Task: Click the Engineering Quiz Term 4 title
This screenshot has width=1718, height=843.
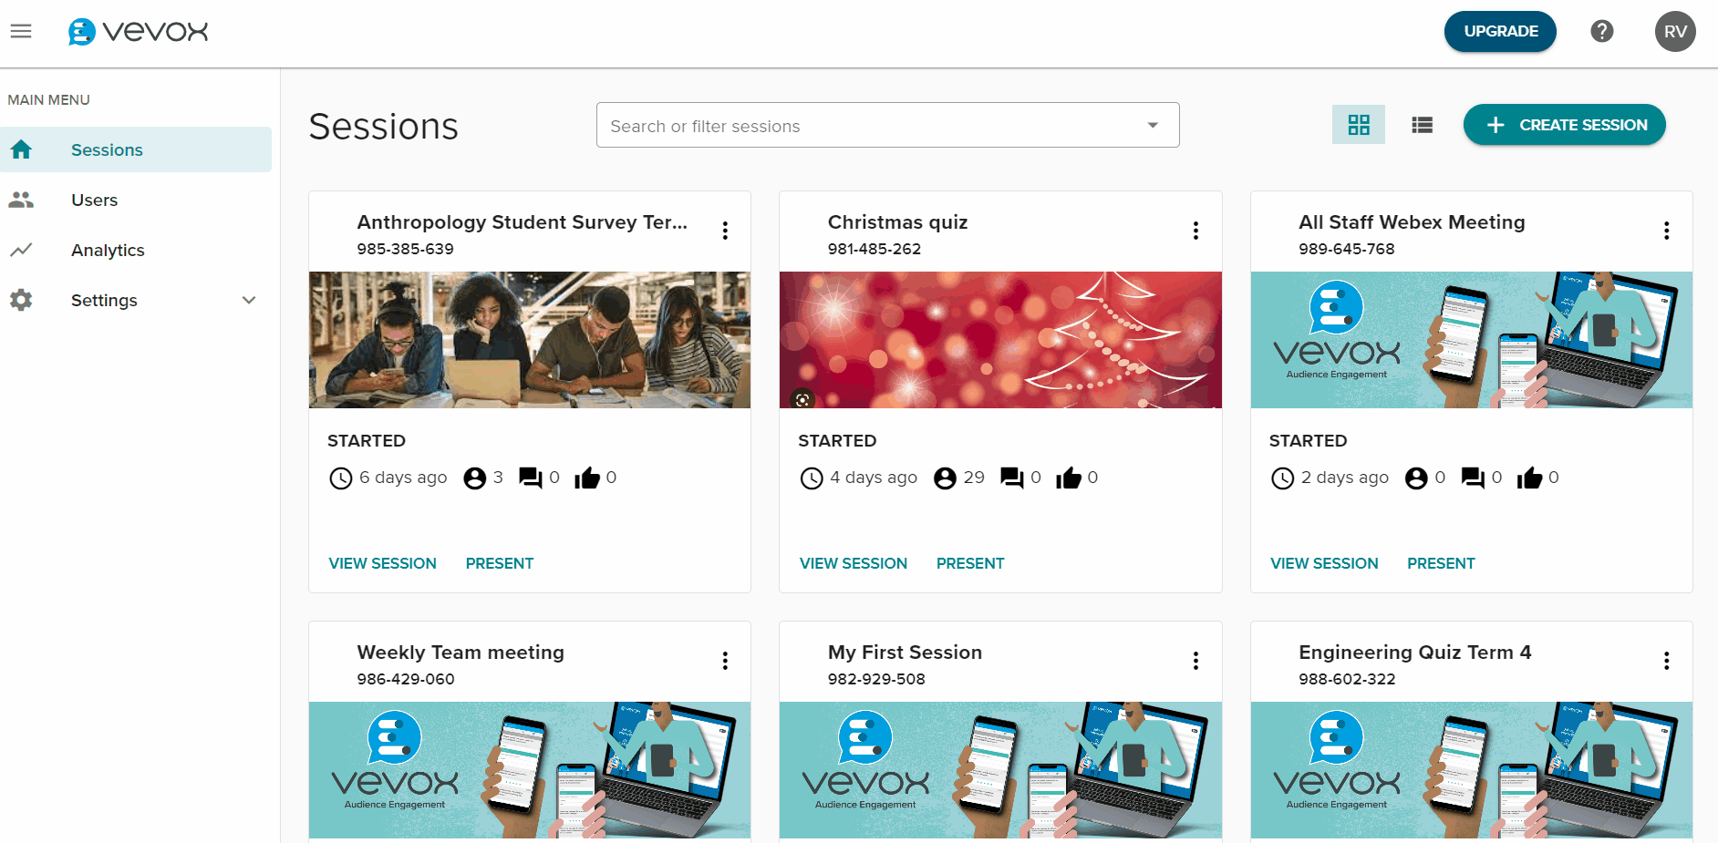Action: (1414, 653)
